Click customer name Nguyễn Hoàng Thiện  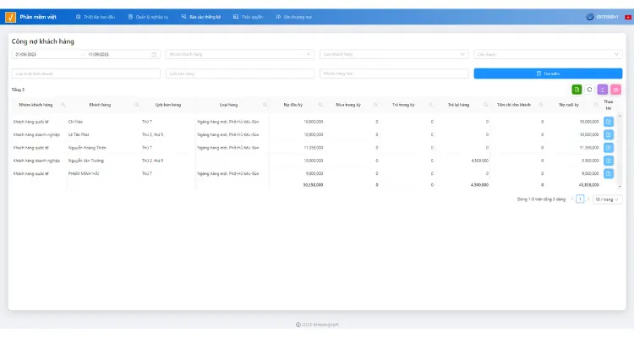(x=87, y=148)
